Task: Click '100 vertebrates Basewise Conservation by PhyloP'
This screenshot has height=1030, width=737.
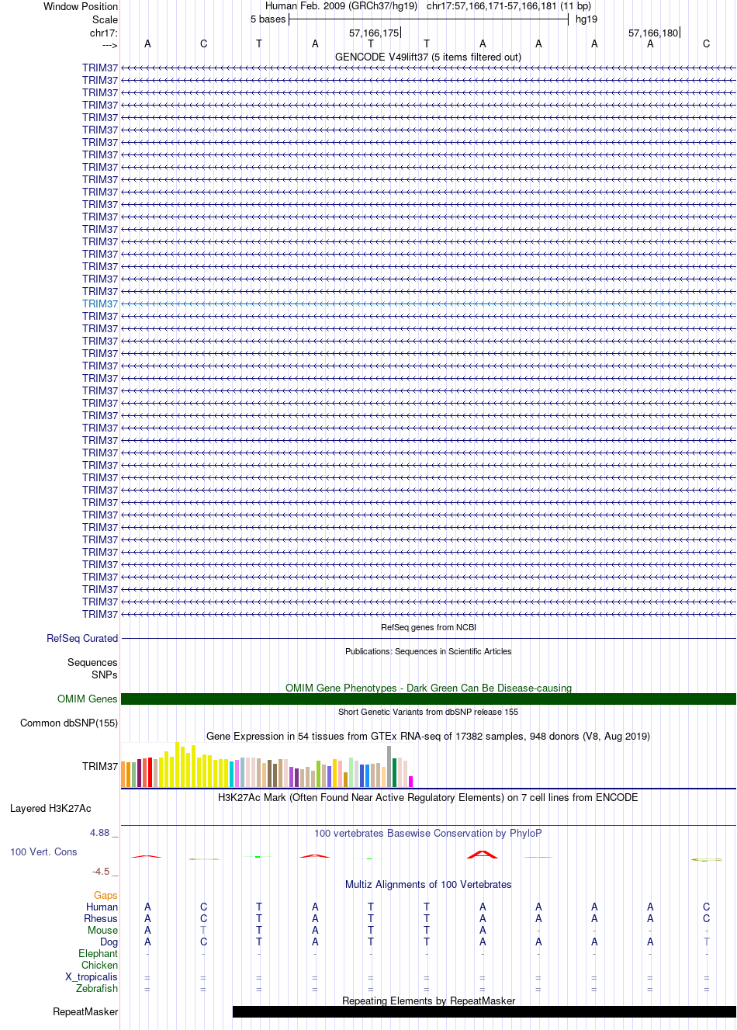Action: [x=428, y=833]
